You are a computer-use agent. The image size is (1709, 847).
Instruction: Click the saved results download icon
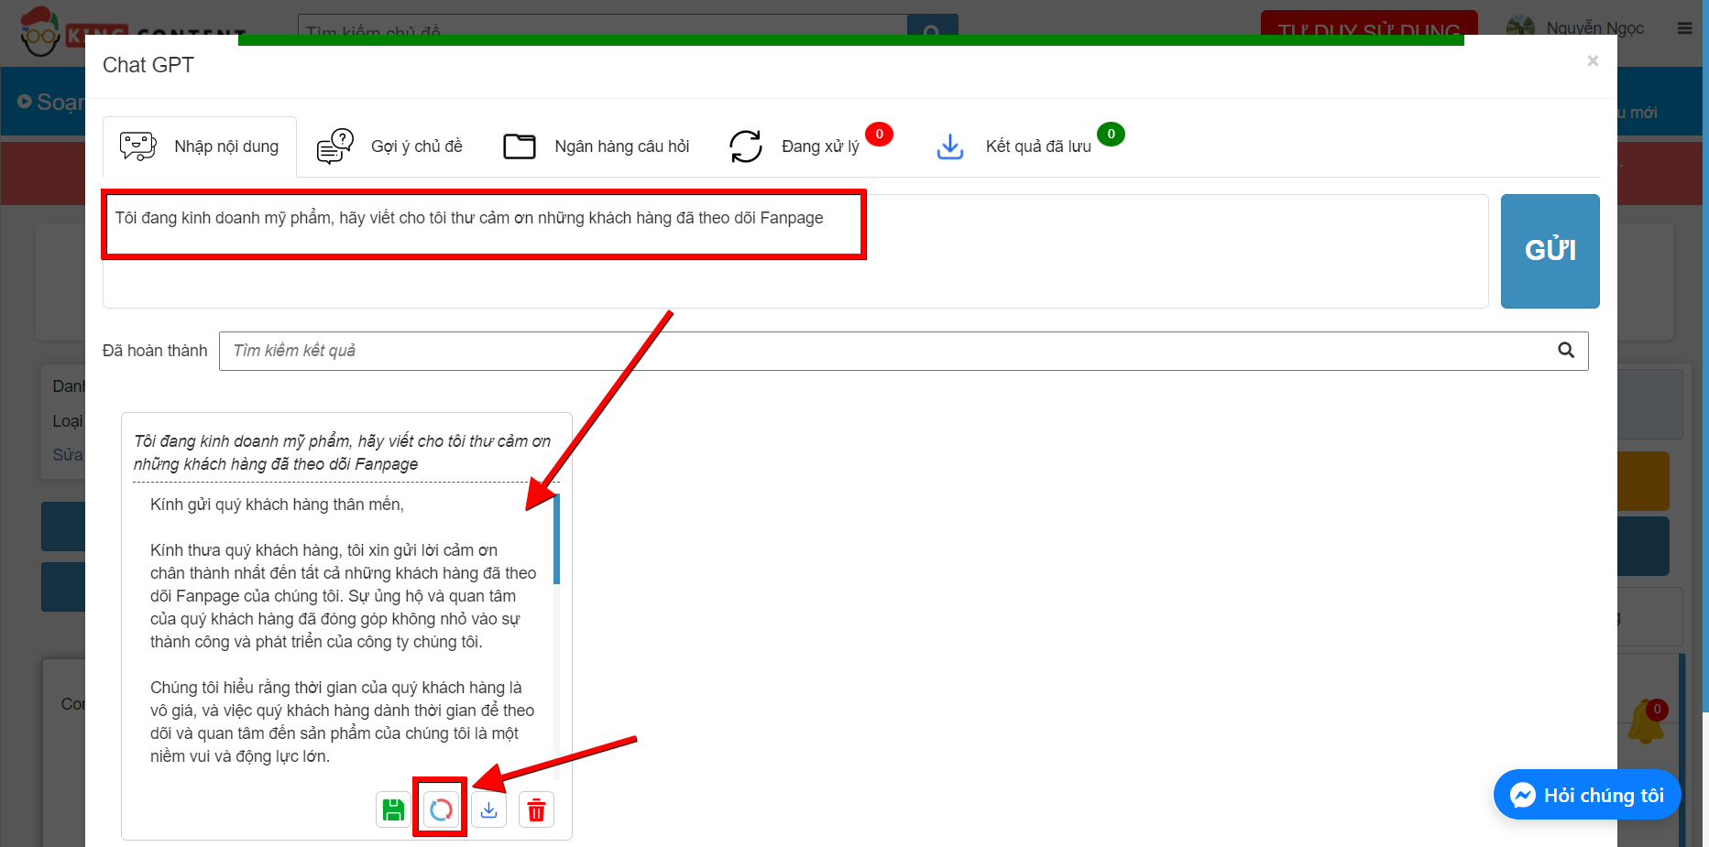click(950, 147)
